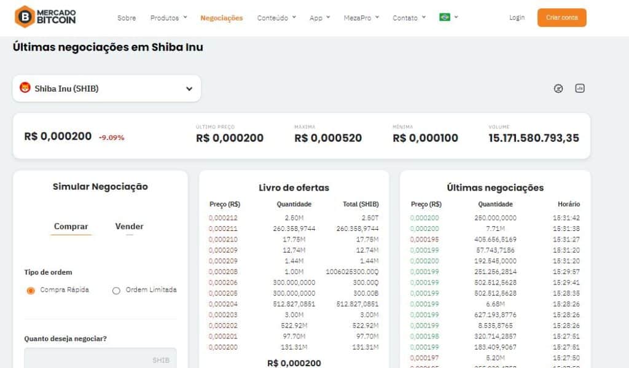629x368 pixels.
Task: Select the Ordem Limitada order type
Action: point(116,291)
